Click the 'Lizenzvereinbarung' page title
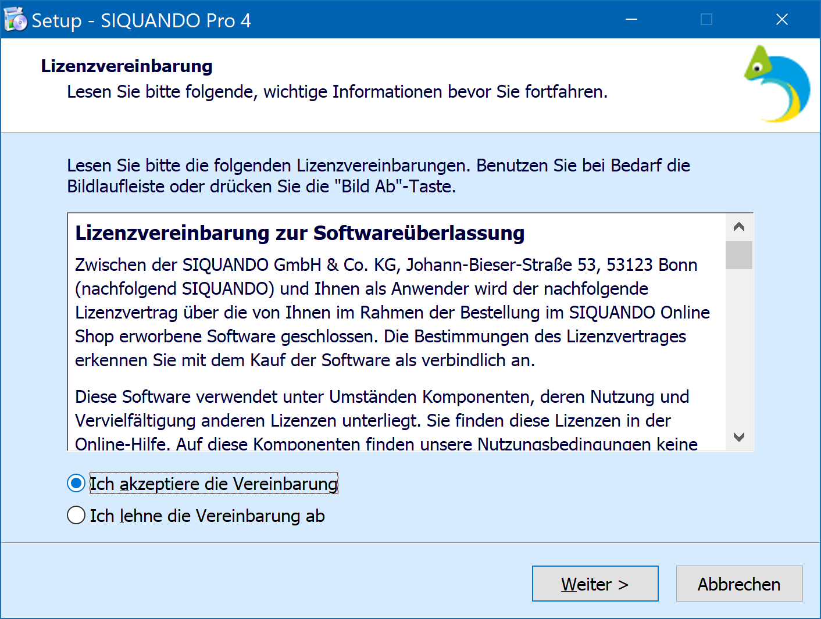 click(x=127, y=66)
